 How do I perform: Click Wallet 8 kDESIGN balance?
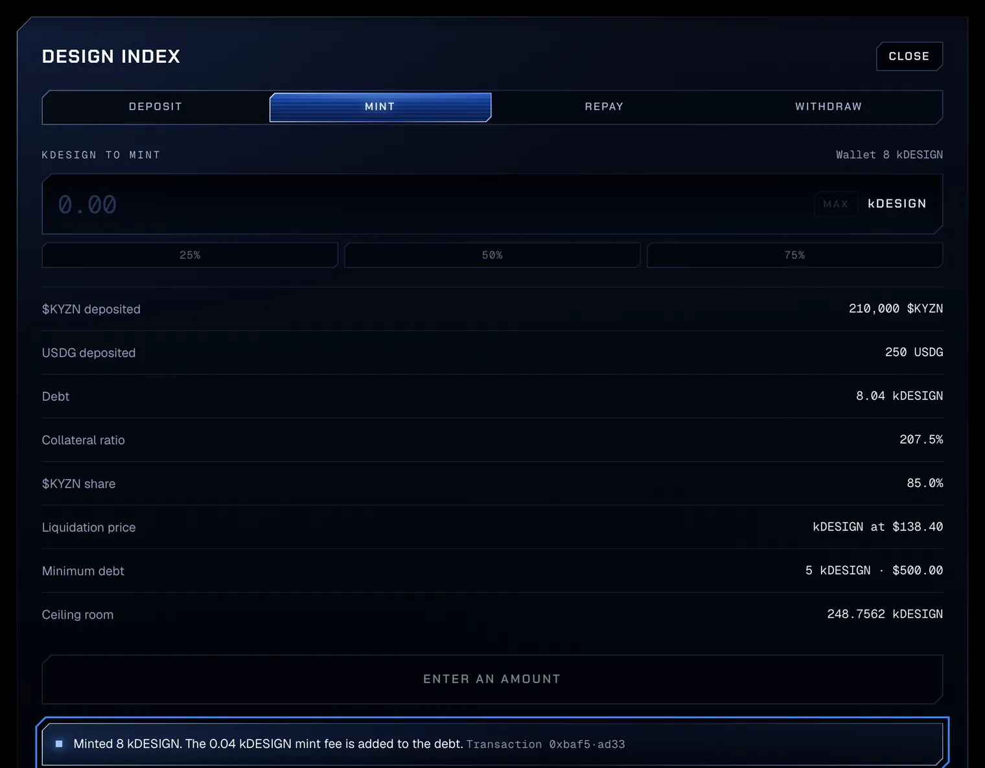pos(889,155)
